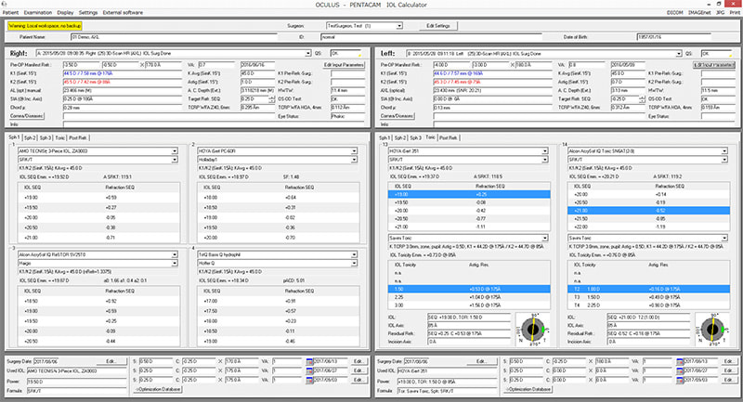Open Optimization Database for Right eye
This screenshot has height=402, width=743.
pyautogui.click(x=158, y=389)
